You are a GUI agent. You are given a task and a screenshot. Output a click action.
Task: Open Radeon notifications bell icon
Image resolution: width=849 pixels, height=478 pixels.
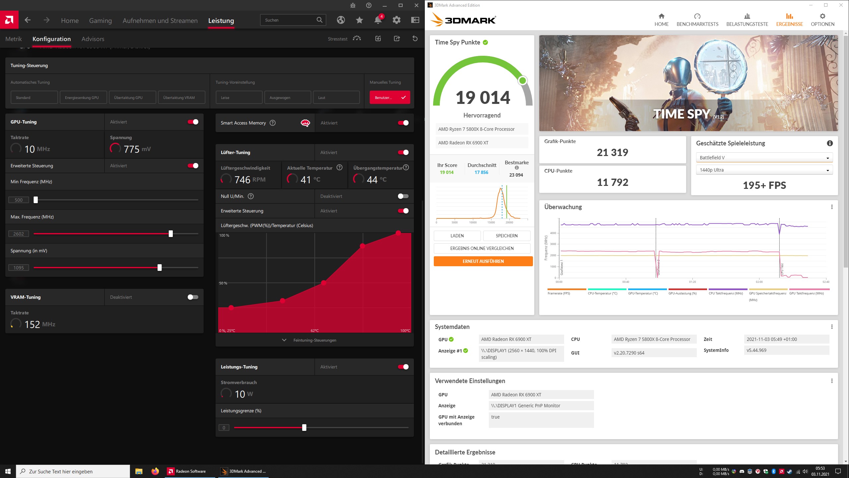pos(378,20)
